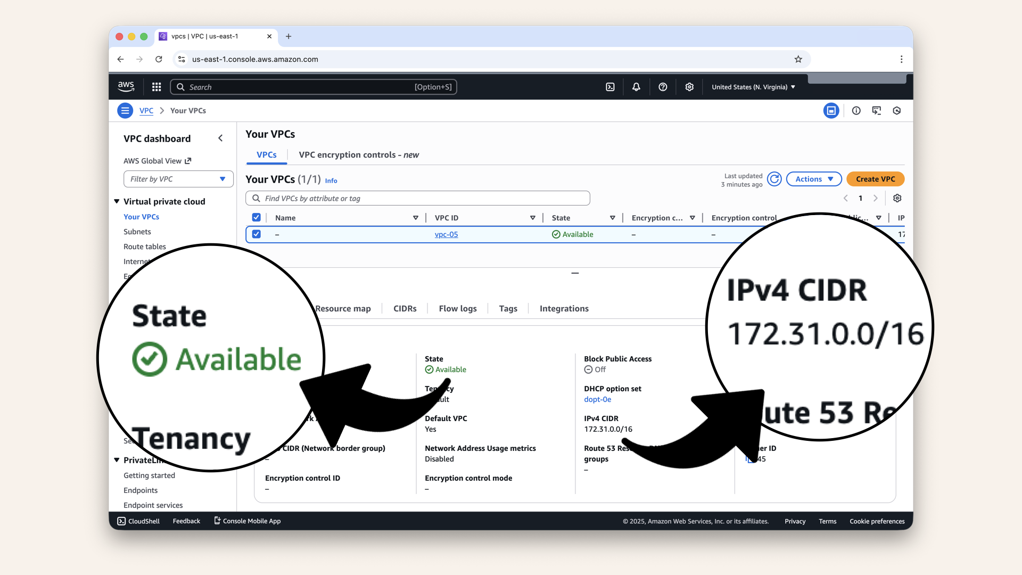This screenshot has width=1022, height=575.
Task: Toggle the select-all checkbox in the table header
Action: point(256,217)
